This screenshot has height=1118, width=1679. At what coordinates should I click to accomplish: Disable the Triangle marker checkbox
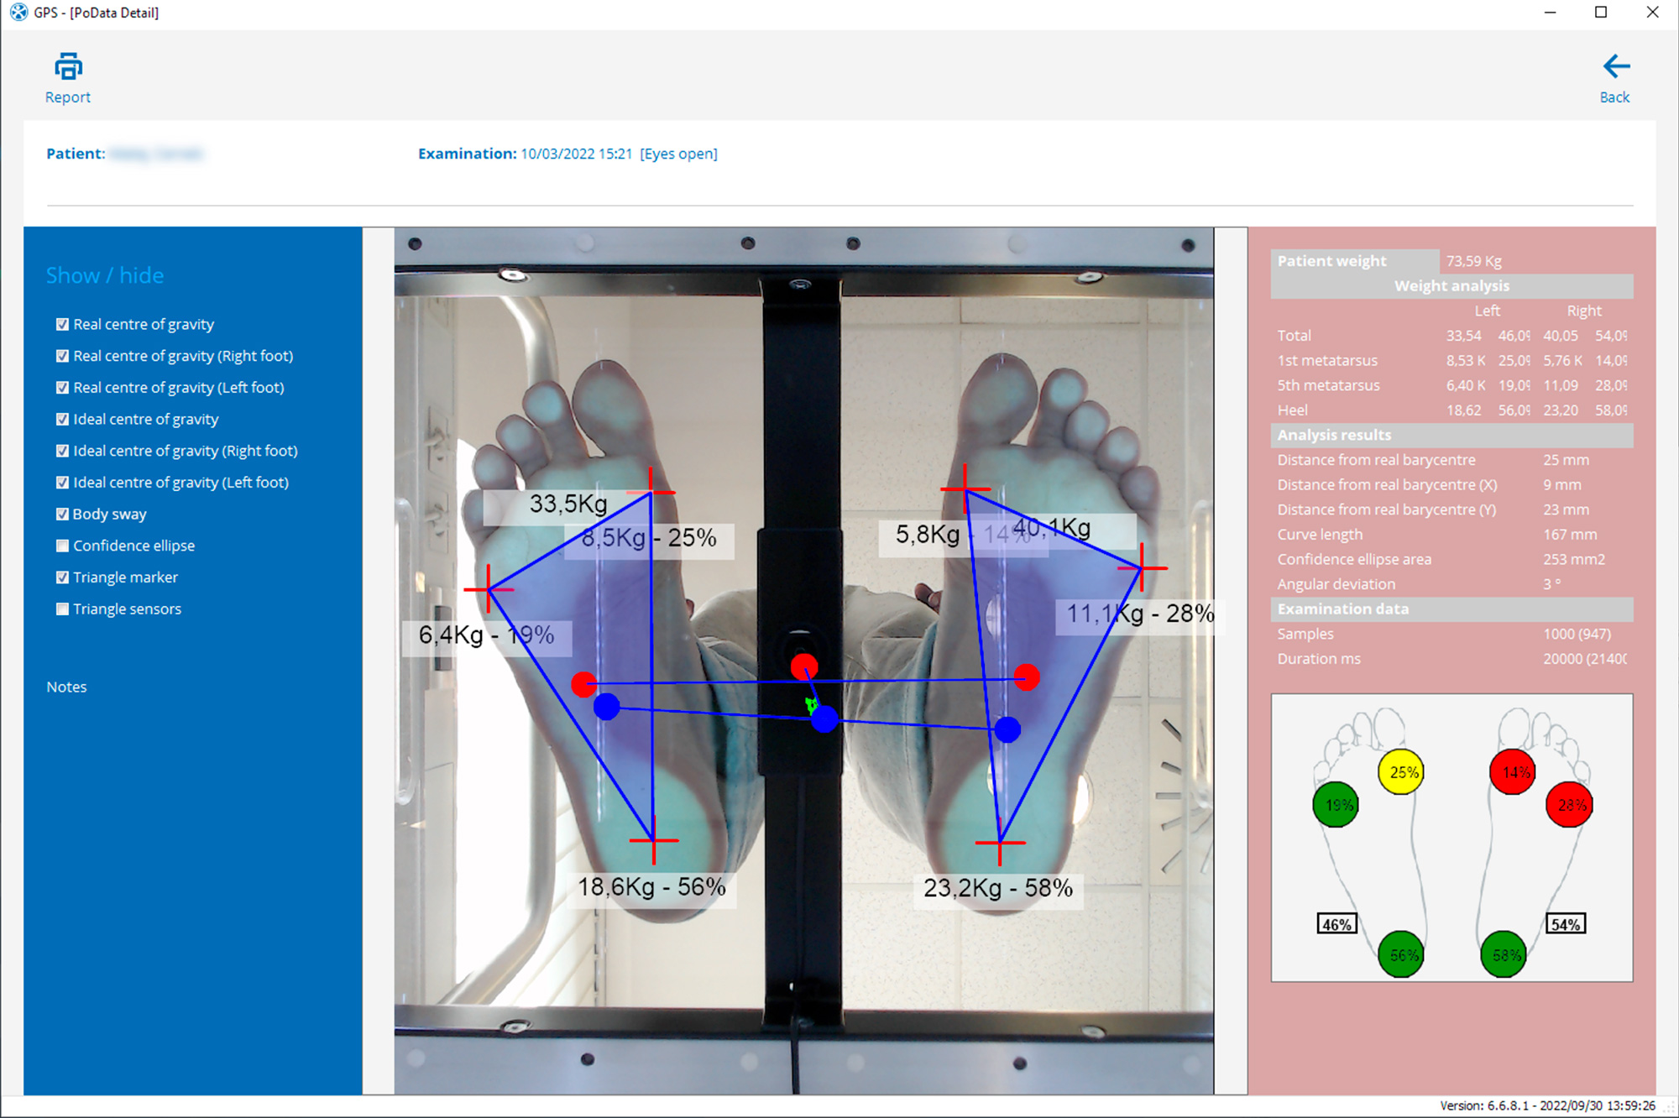[62, 577]
